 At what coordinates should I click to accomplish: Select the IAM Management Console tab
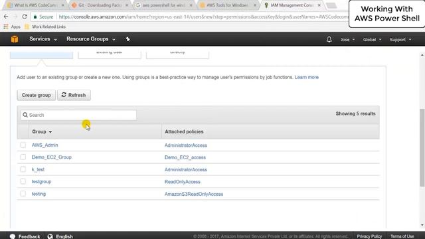click(292, 5)
